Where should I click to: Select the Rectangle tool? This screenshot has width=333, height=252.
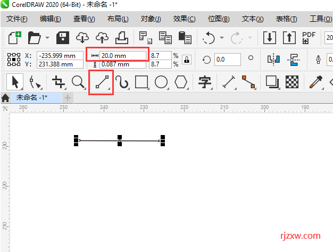[141, 82]
